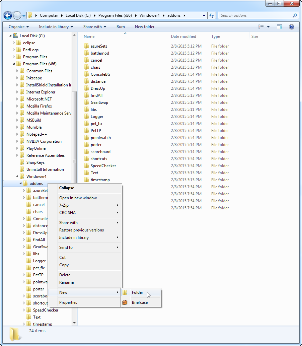This screenshot has width=302, height=346.
Task: Select Mozilla Firefox in the folder tree
Action: [x=39, y=106]
